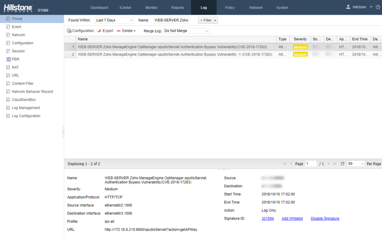Click the 'Displaying 1 - 2 of 2' status

point(84,164)
